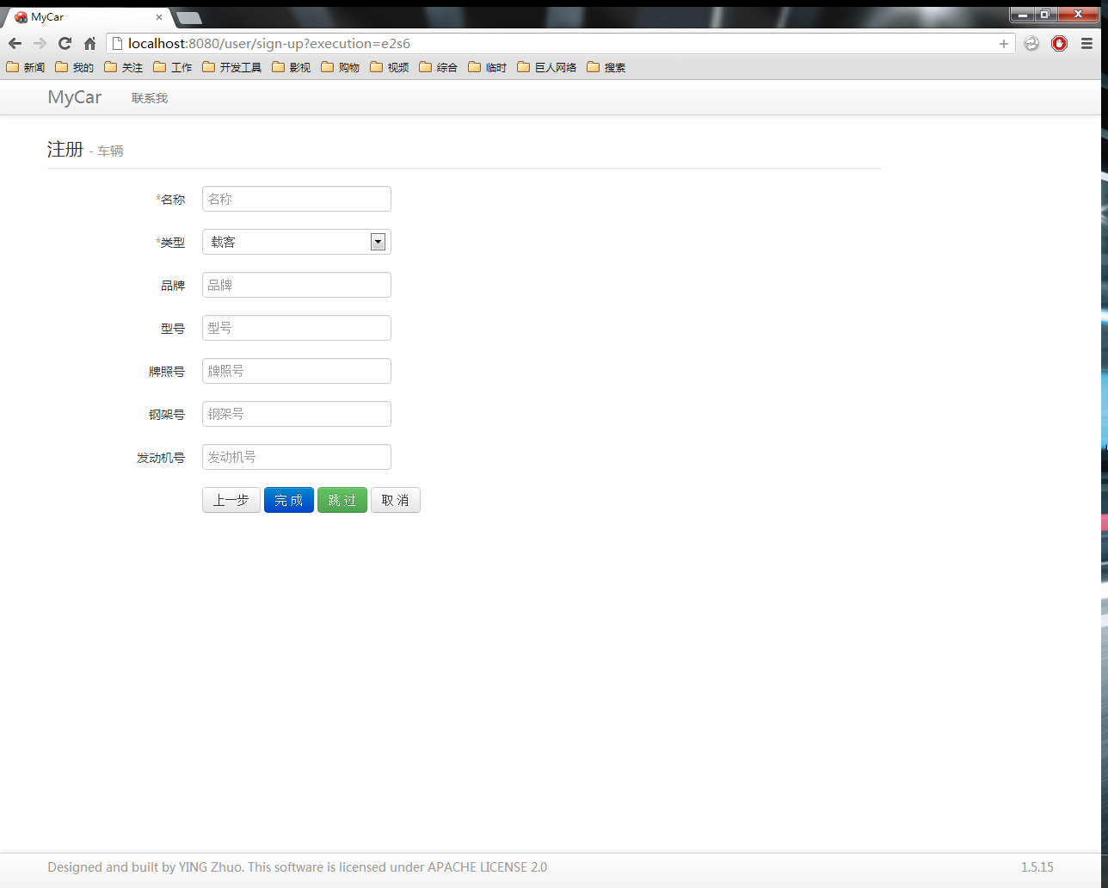Image resolution: width=1108 pixels, height=888 pixels.
Task: Open the red stop-hand blocker extension
Action: pos(1059,44)
